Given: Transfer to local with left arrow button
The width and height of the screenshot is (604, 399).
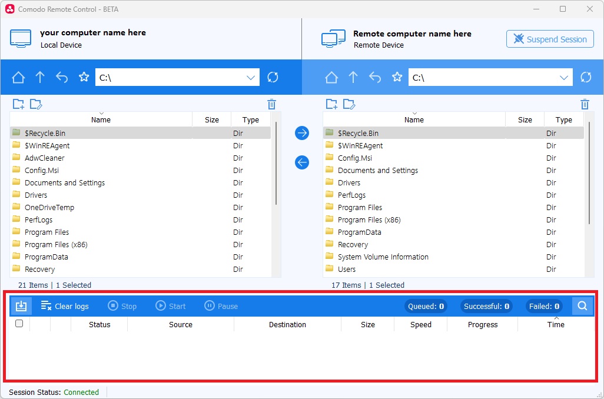Looking at the screenshot, I should [302, 162].
